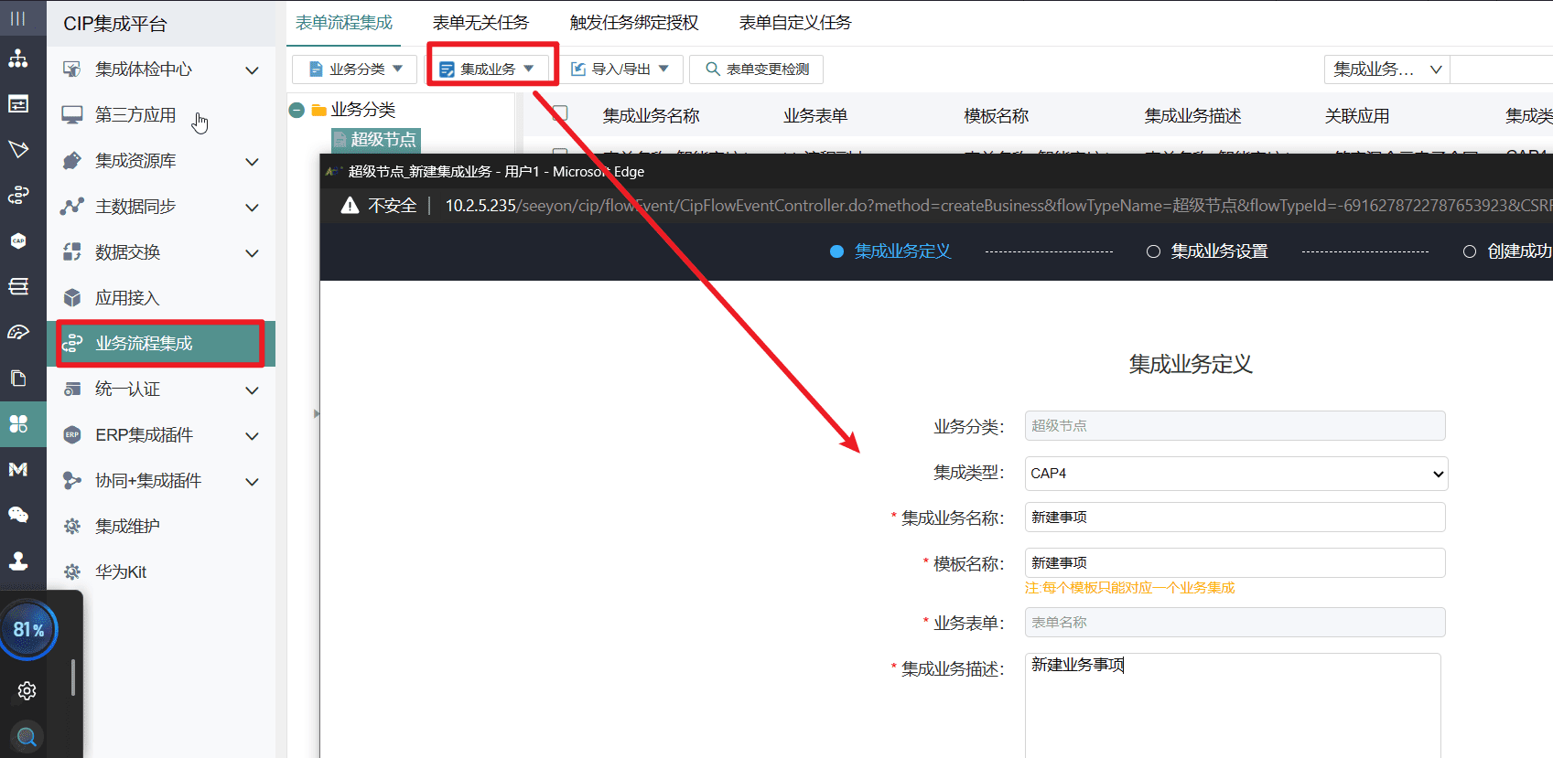Screen dimensions: 1553x758
Task: Click the 集成业务名称 input field
Action: click(1235, 518)
